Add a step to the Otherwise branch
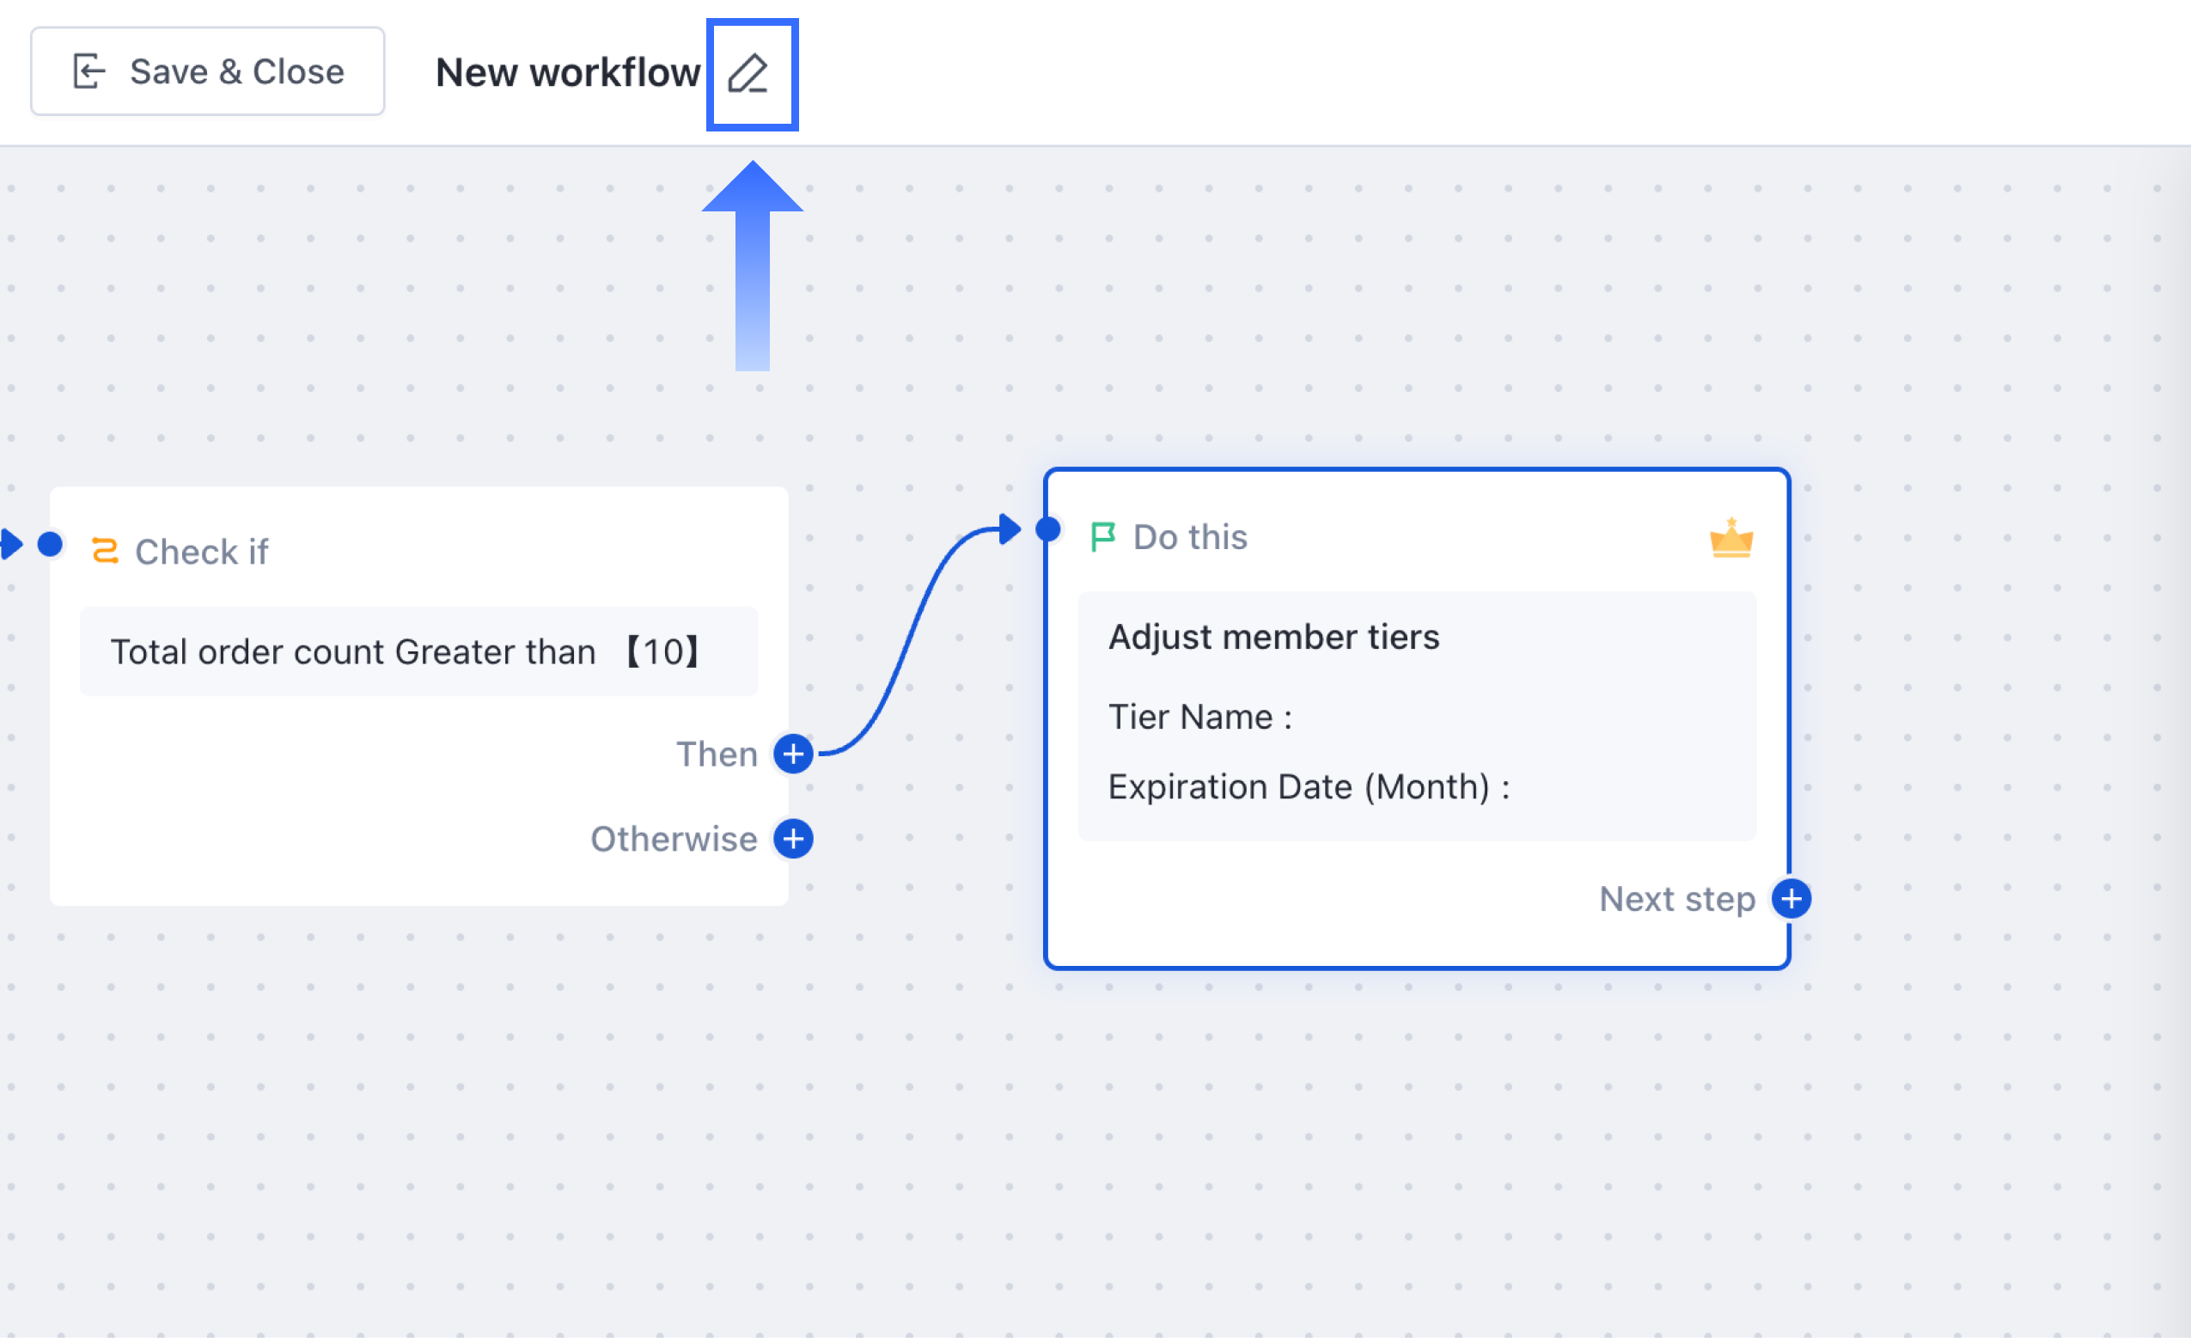2191x1338 pixels. (793, 839)
